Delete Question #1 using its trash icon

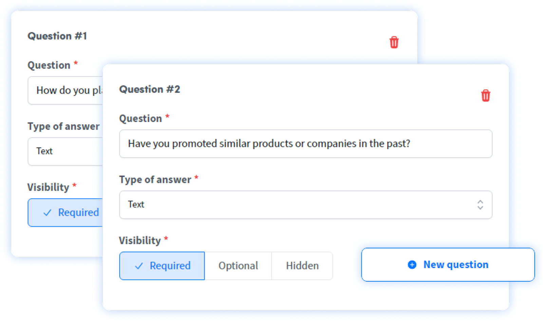click(x=394, y=42)
